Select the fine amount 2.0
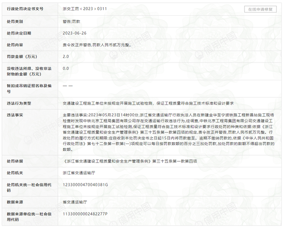 pos(65,56)
